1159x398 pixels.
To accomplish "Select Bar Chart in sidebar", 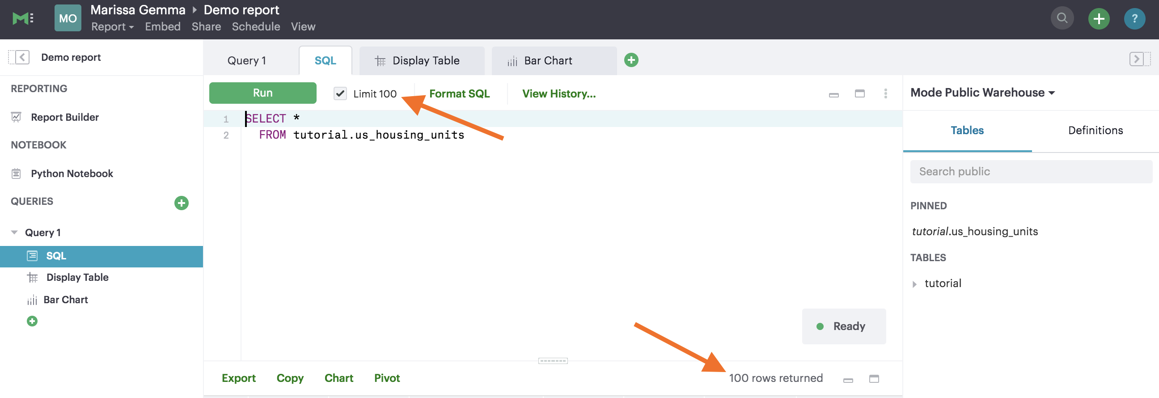I will [x=65, y=300].
